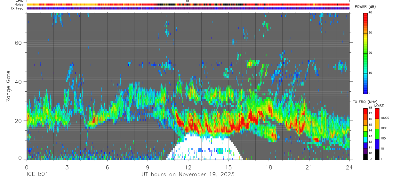Click the 'UT hours on November 19, 2025' label

pyautogui.click(x=188, y=175)
